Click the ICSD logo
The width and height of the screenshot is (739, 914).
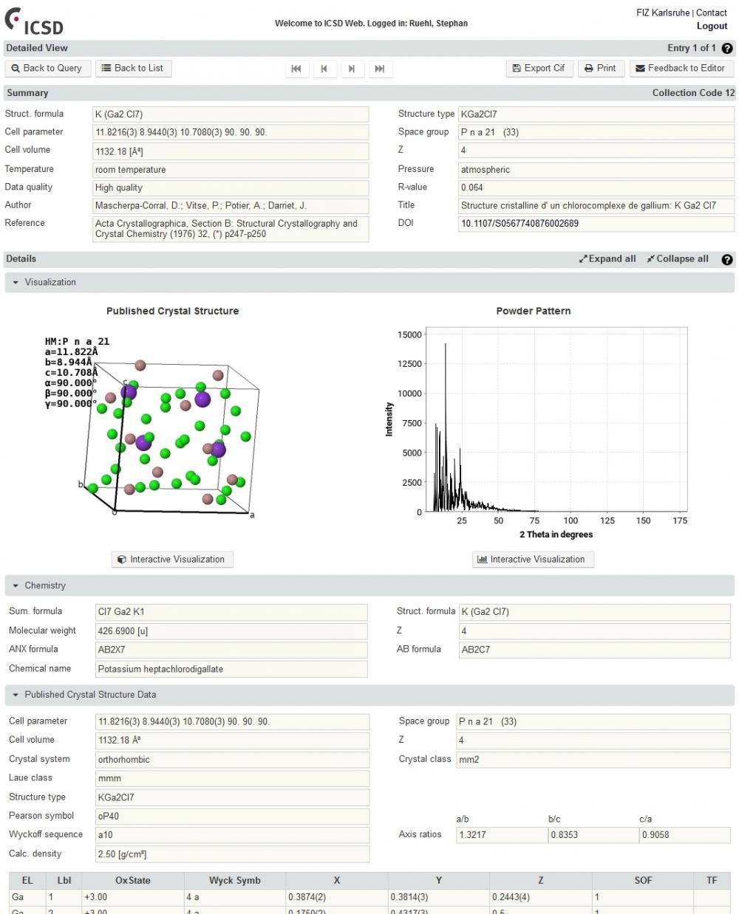(34, 21)
